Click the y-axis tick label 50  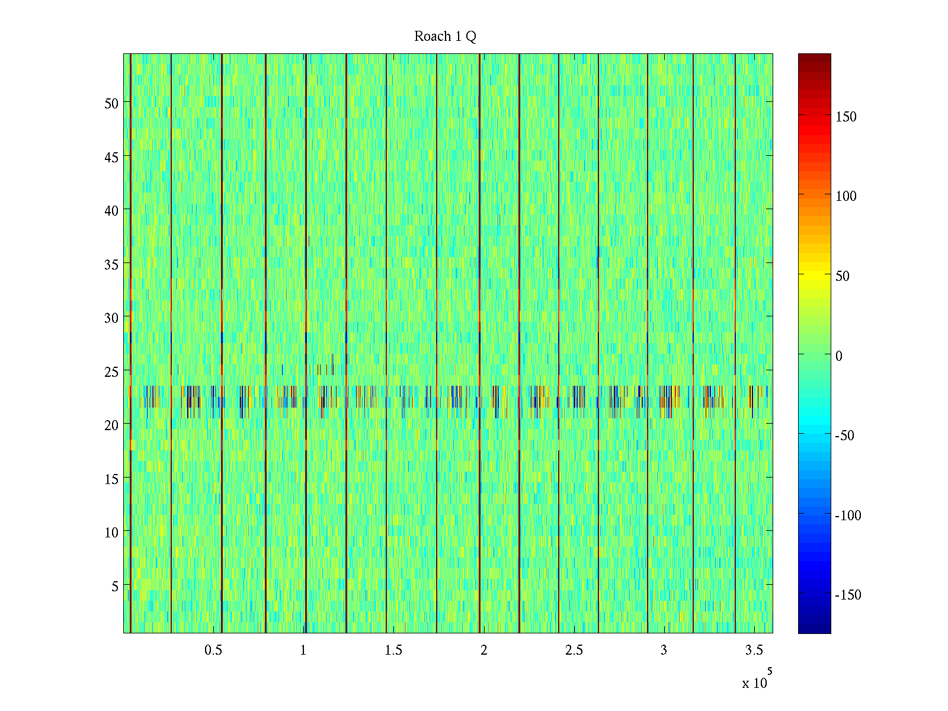point(111,103)
